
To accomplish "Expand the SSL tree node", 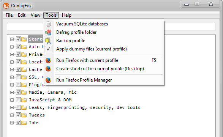I will (12, 77).
